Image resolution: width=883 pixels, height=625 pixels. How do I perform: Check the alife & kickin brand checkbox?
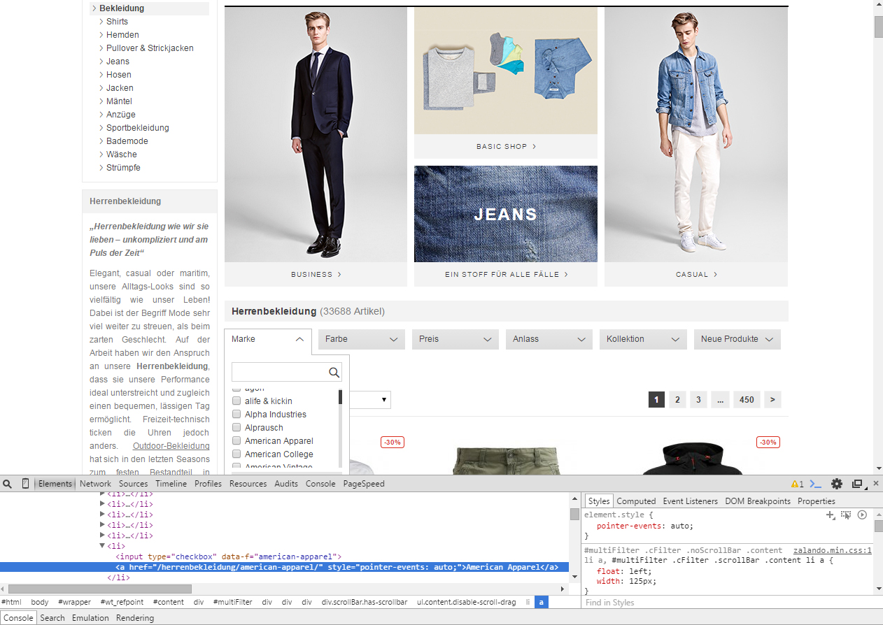(236, 401)
